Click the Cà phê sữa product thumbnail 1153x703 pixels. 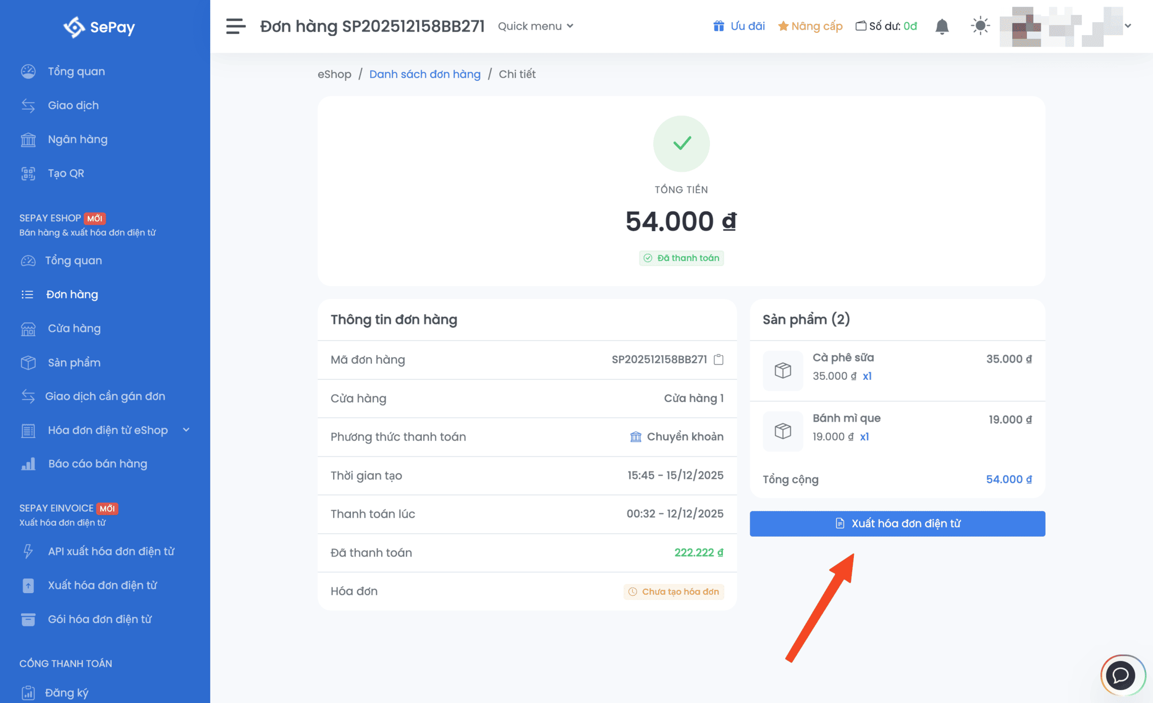783,370
